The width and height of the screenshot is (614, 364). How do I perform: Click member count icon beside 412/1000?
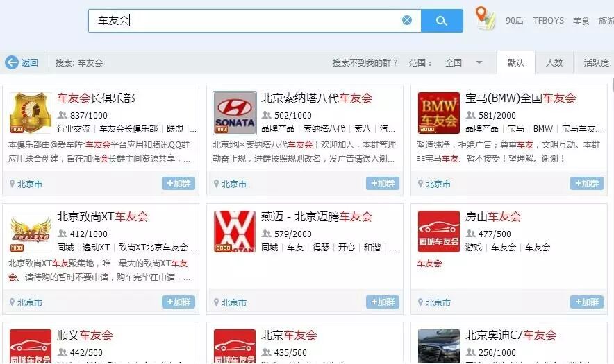pyautogui.click(x=63, y=234)
